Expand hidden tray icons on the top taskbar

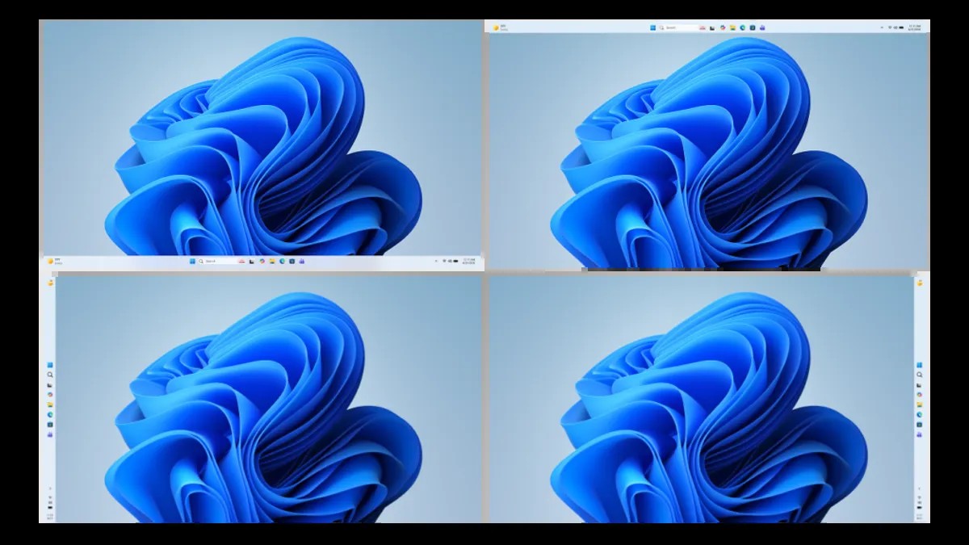coord(882,27)
